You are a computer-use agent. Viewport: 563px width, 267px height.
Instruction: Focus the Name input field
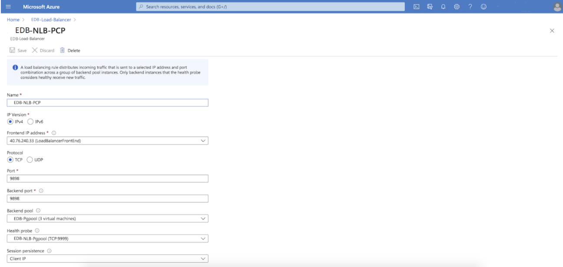108,103
